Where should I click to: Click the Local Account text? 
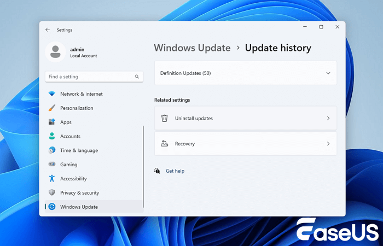(84, 56)
